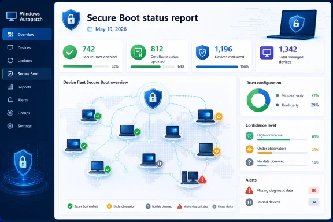Click the 1,196 Devices evaluated value
The image size is (333, 222).
(223, 49)
